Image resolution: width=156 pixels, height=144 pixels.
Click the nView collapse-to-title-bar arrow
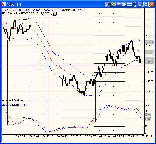[119, 4]
